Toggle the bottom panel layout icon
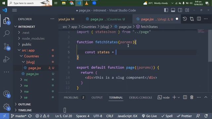This screenshot has height=119, width=212. [173, 10]
